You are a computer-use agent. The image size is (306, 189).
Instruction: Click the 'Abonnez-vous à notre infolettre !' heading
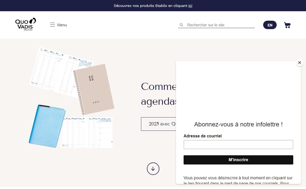(238, 124)
